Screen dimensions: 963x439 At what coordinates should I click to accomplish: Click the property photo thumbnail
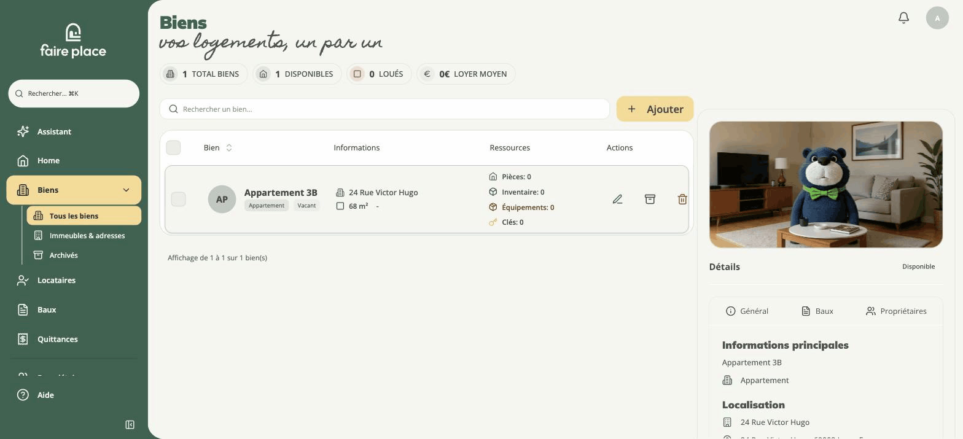tap(825, 184)
